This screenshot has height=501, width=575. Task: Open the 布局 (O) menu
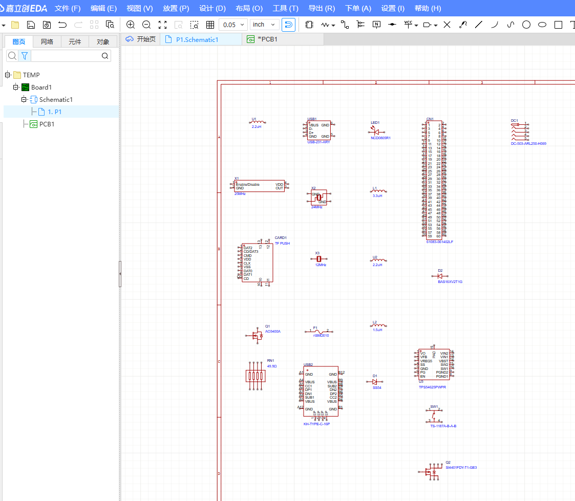(x=249, y=8)
